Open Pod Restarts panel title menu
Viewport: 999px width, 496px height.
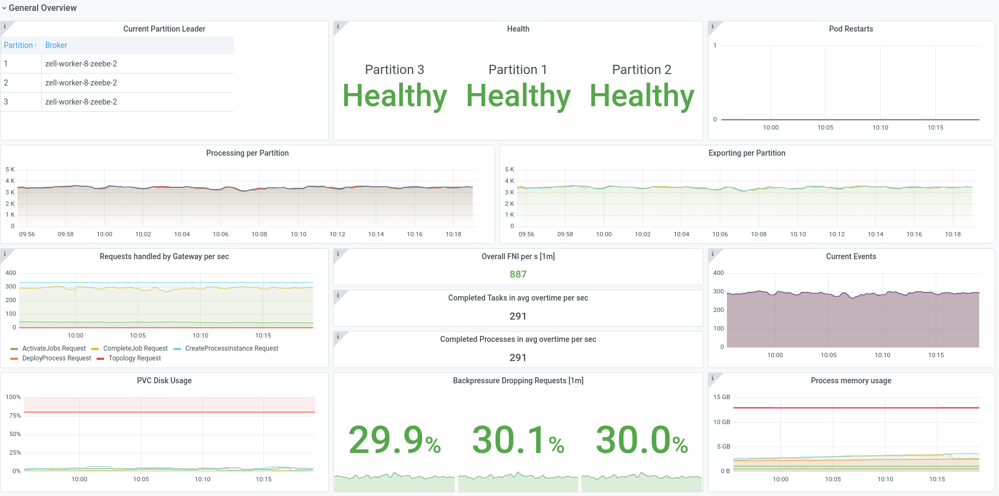coord(851,29)
